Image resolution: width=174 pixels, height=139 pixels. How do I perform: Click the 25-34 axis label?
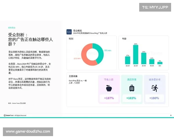[136, 66]
